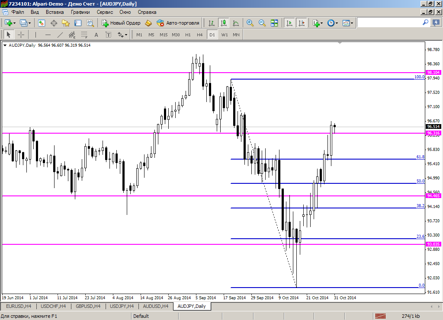Select the D1 timeframe button
Viewport: 443px width, 320px height.
tap(212, 35)
